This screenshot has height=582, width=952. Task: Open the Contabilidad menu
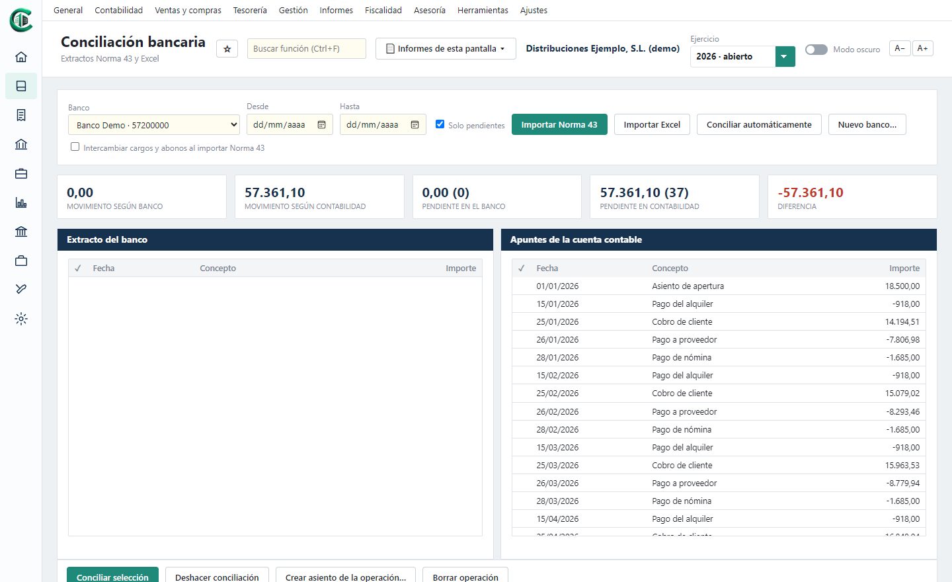pyautogui.click(x=119, y=11)
